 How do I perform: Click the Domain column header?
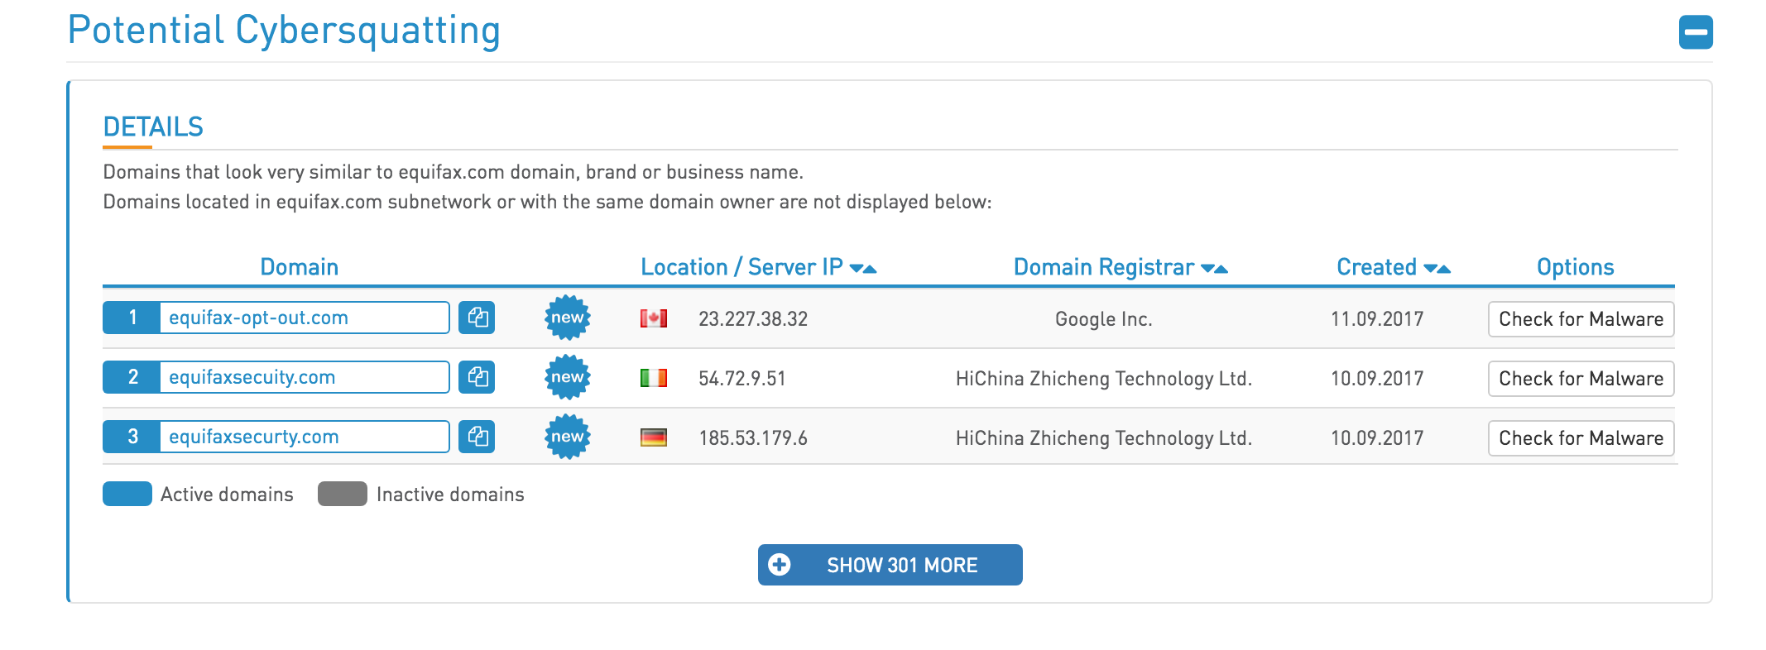[x=299, y=267]
